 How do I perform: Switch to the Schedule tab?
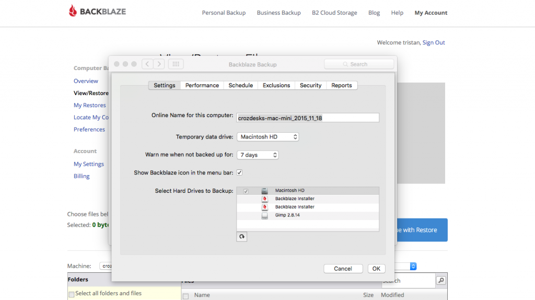pos(240,85)
